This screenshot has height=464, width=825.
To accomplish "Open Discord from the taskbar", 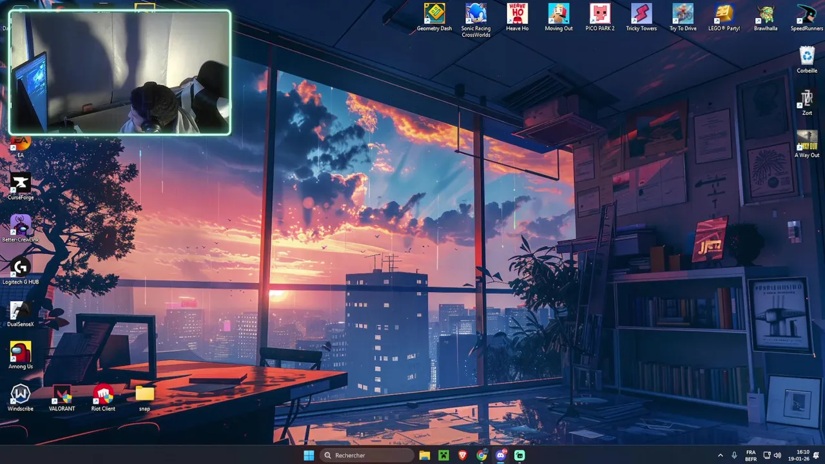I will 501,456.
